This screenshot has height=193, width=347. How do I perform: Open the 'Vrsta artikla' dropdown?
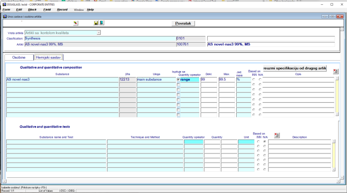tap(99, 33)
